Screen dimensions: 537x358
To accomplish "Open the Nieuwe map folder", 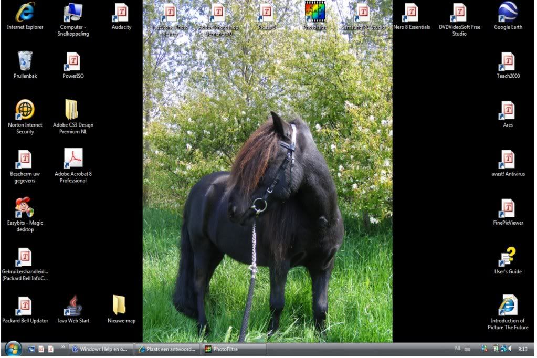I will pos(120,306).
